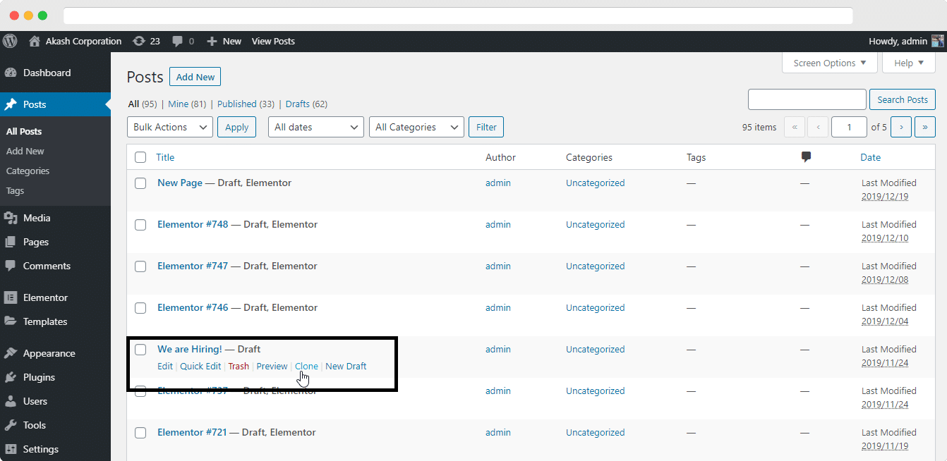Viewport: 947px width, 461px height.
Task: Open the All Categories dropdown
Action: tap(416, 127)
